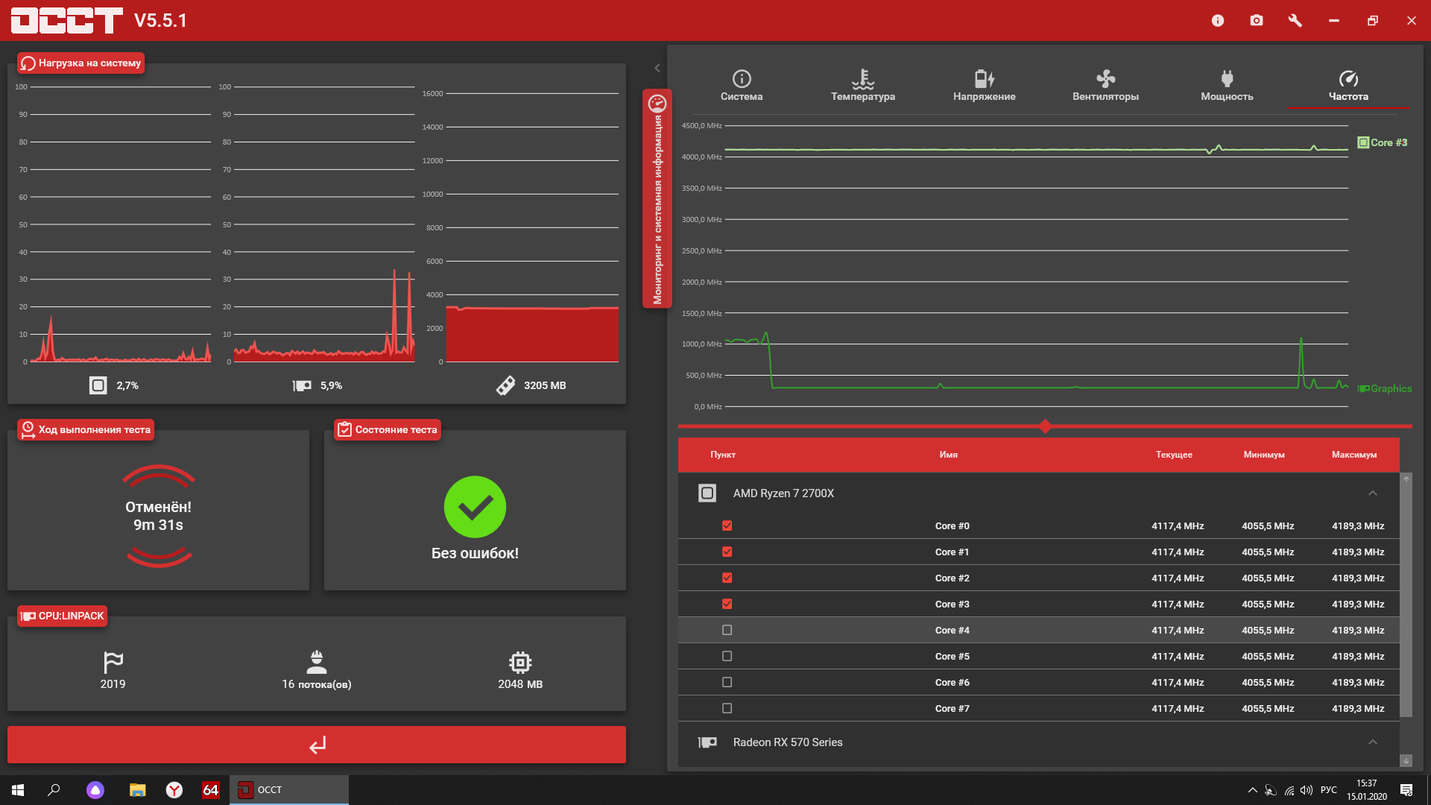1431x805 pixels.
Task: Take a screenshot with the camera icon
Action: click(x=1257, y=21)
